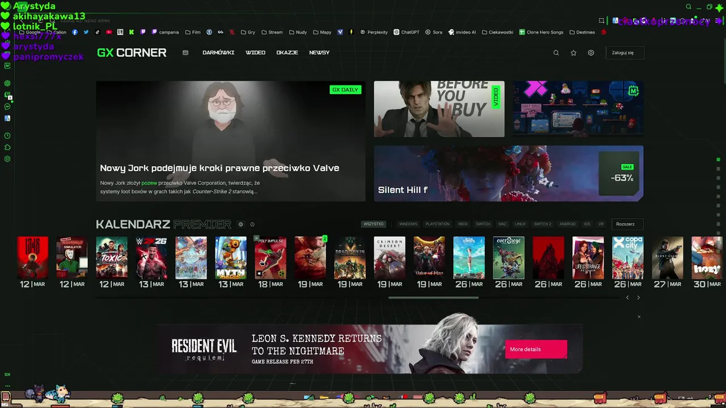Filter calendar by PLAYSTATION
This screenshot has width=726, height=408.
[437, 224]
